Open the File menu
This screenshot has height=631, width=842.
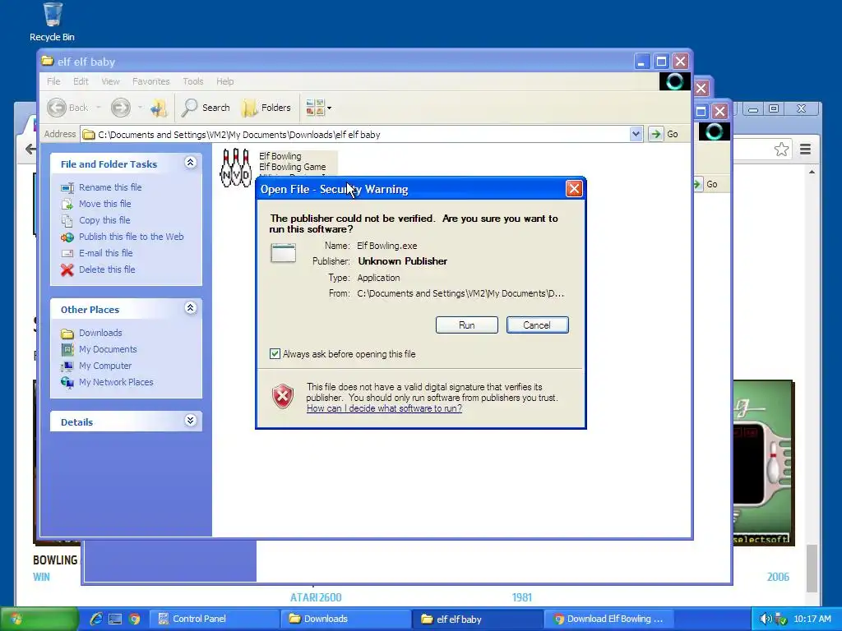53,81
